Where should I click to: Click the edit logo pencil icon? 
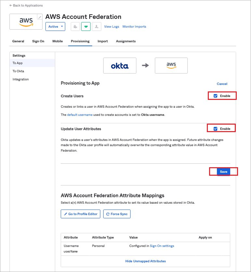point(40,17)
